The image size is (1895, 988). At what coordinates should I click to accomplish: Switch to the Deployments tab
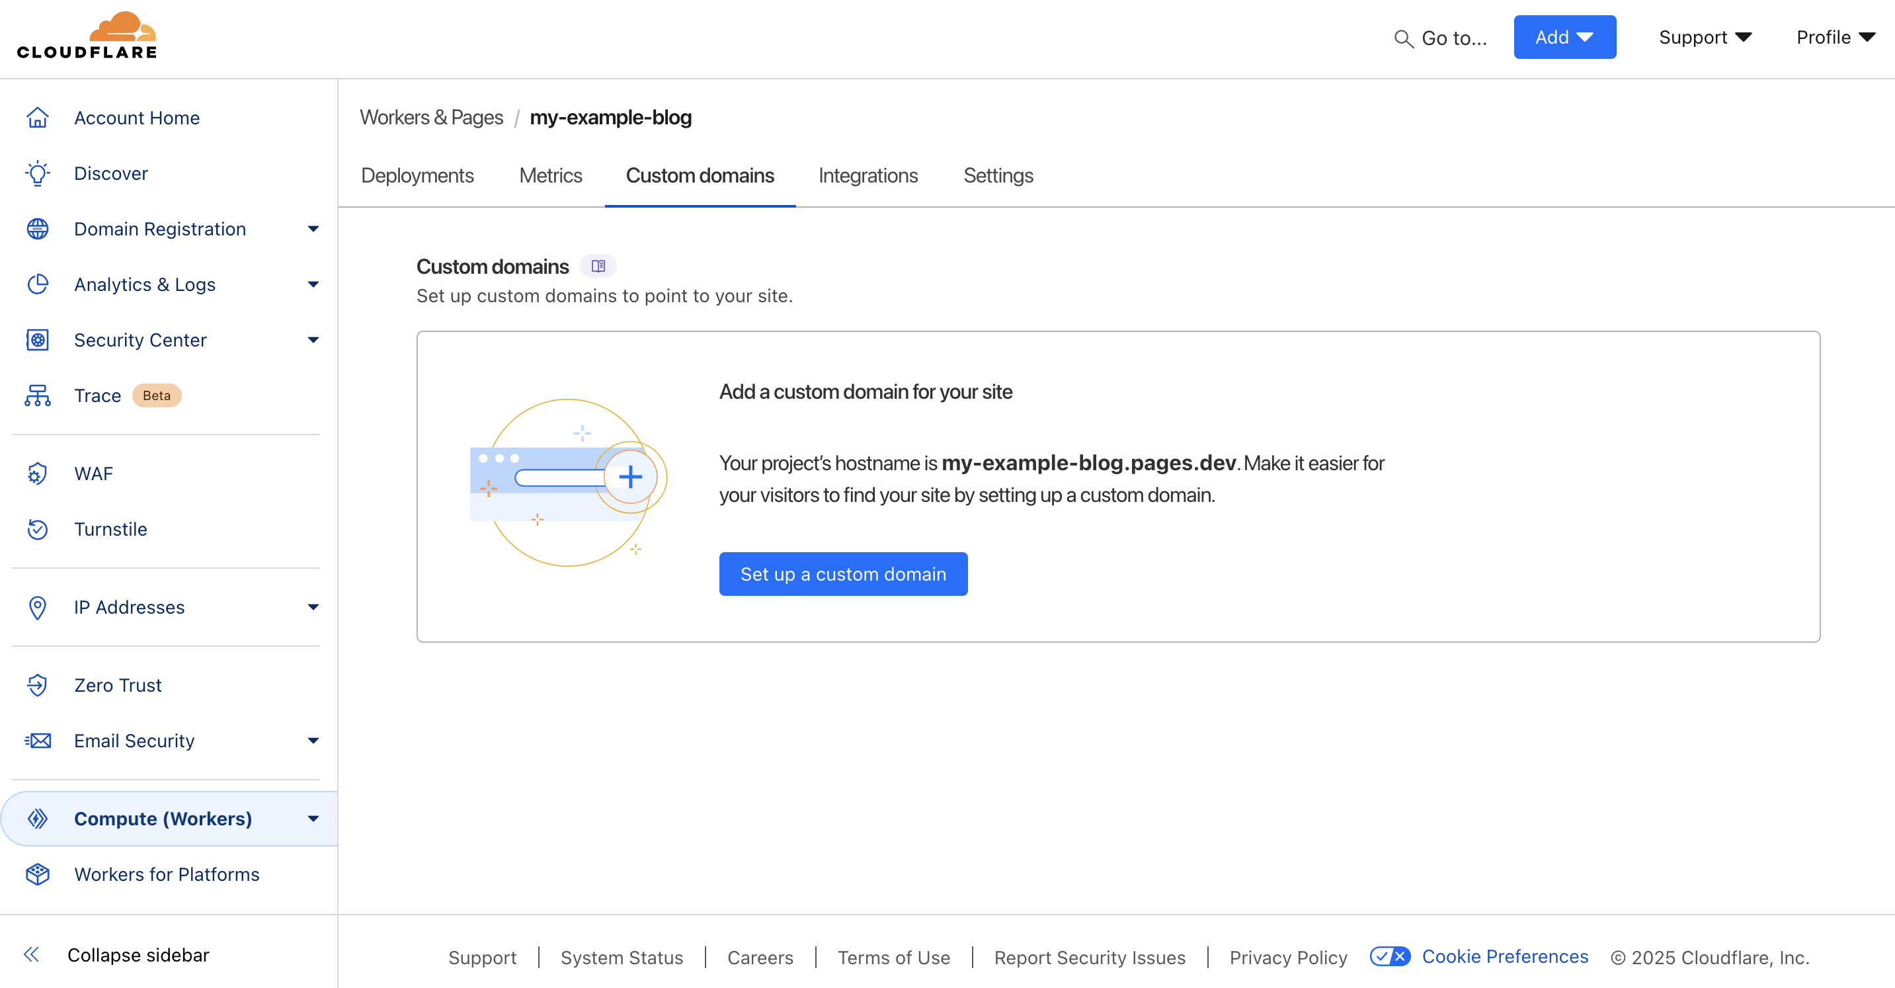(417, 176)
